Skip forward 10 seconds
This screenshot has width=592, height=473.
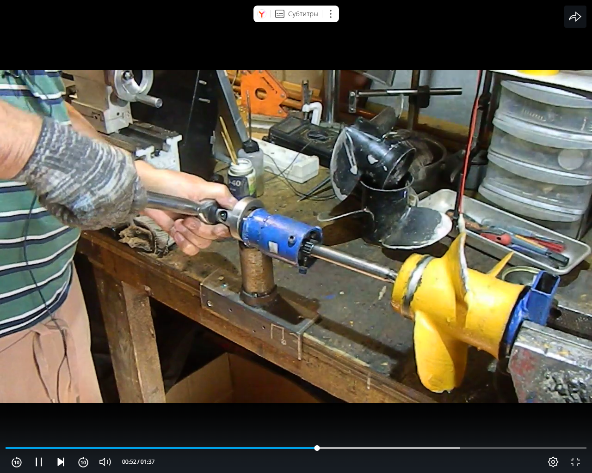(83, 462)
